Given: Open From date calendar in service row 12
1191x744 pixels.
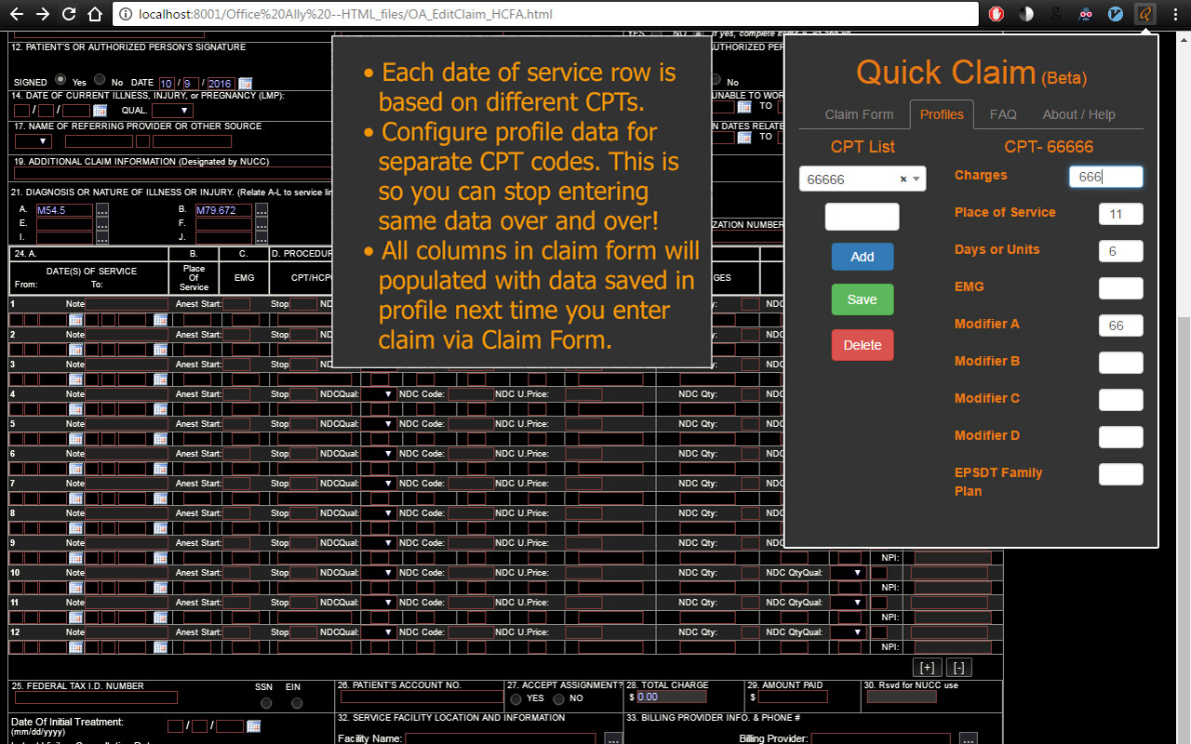Looking at the screenshot, I should click(x=76, y=647).
